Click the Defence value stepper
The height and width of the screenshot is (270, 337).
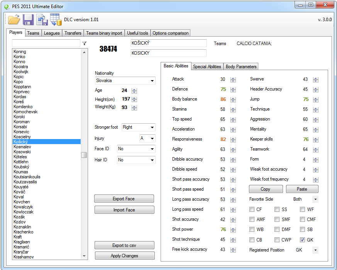pyautogui.click(x=233, y=90)
